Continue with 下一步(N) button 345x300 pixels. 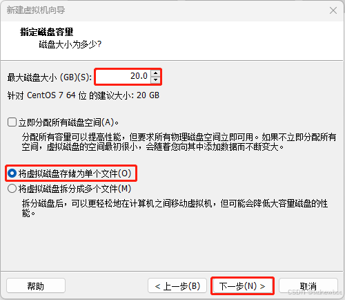(x=242, y=285)
